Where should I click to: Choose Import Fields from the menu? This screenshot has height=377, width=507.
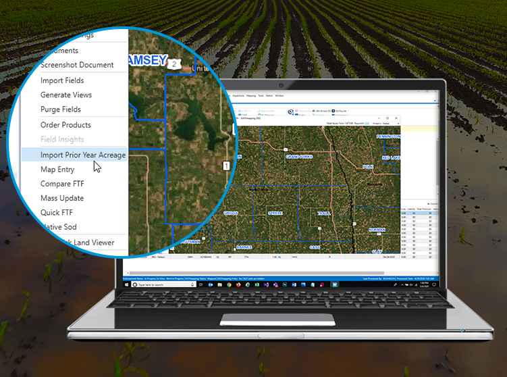pos(62,80)
